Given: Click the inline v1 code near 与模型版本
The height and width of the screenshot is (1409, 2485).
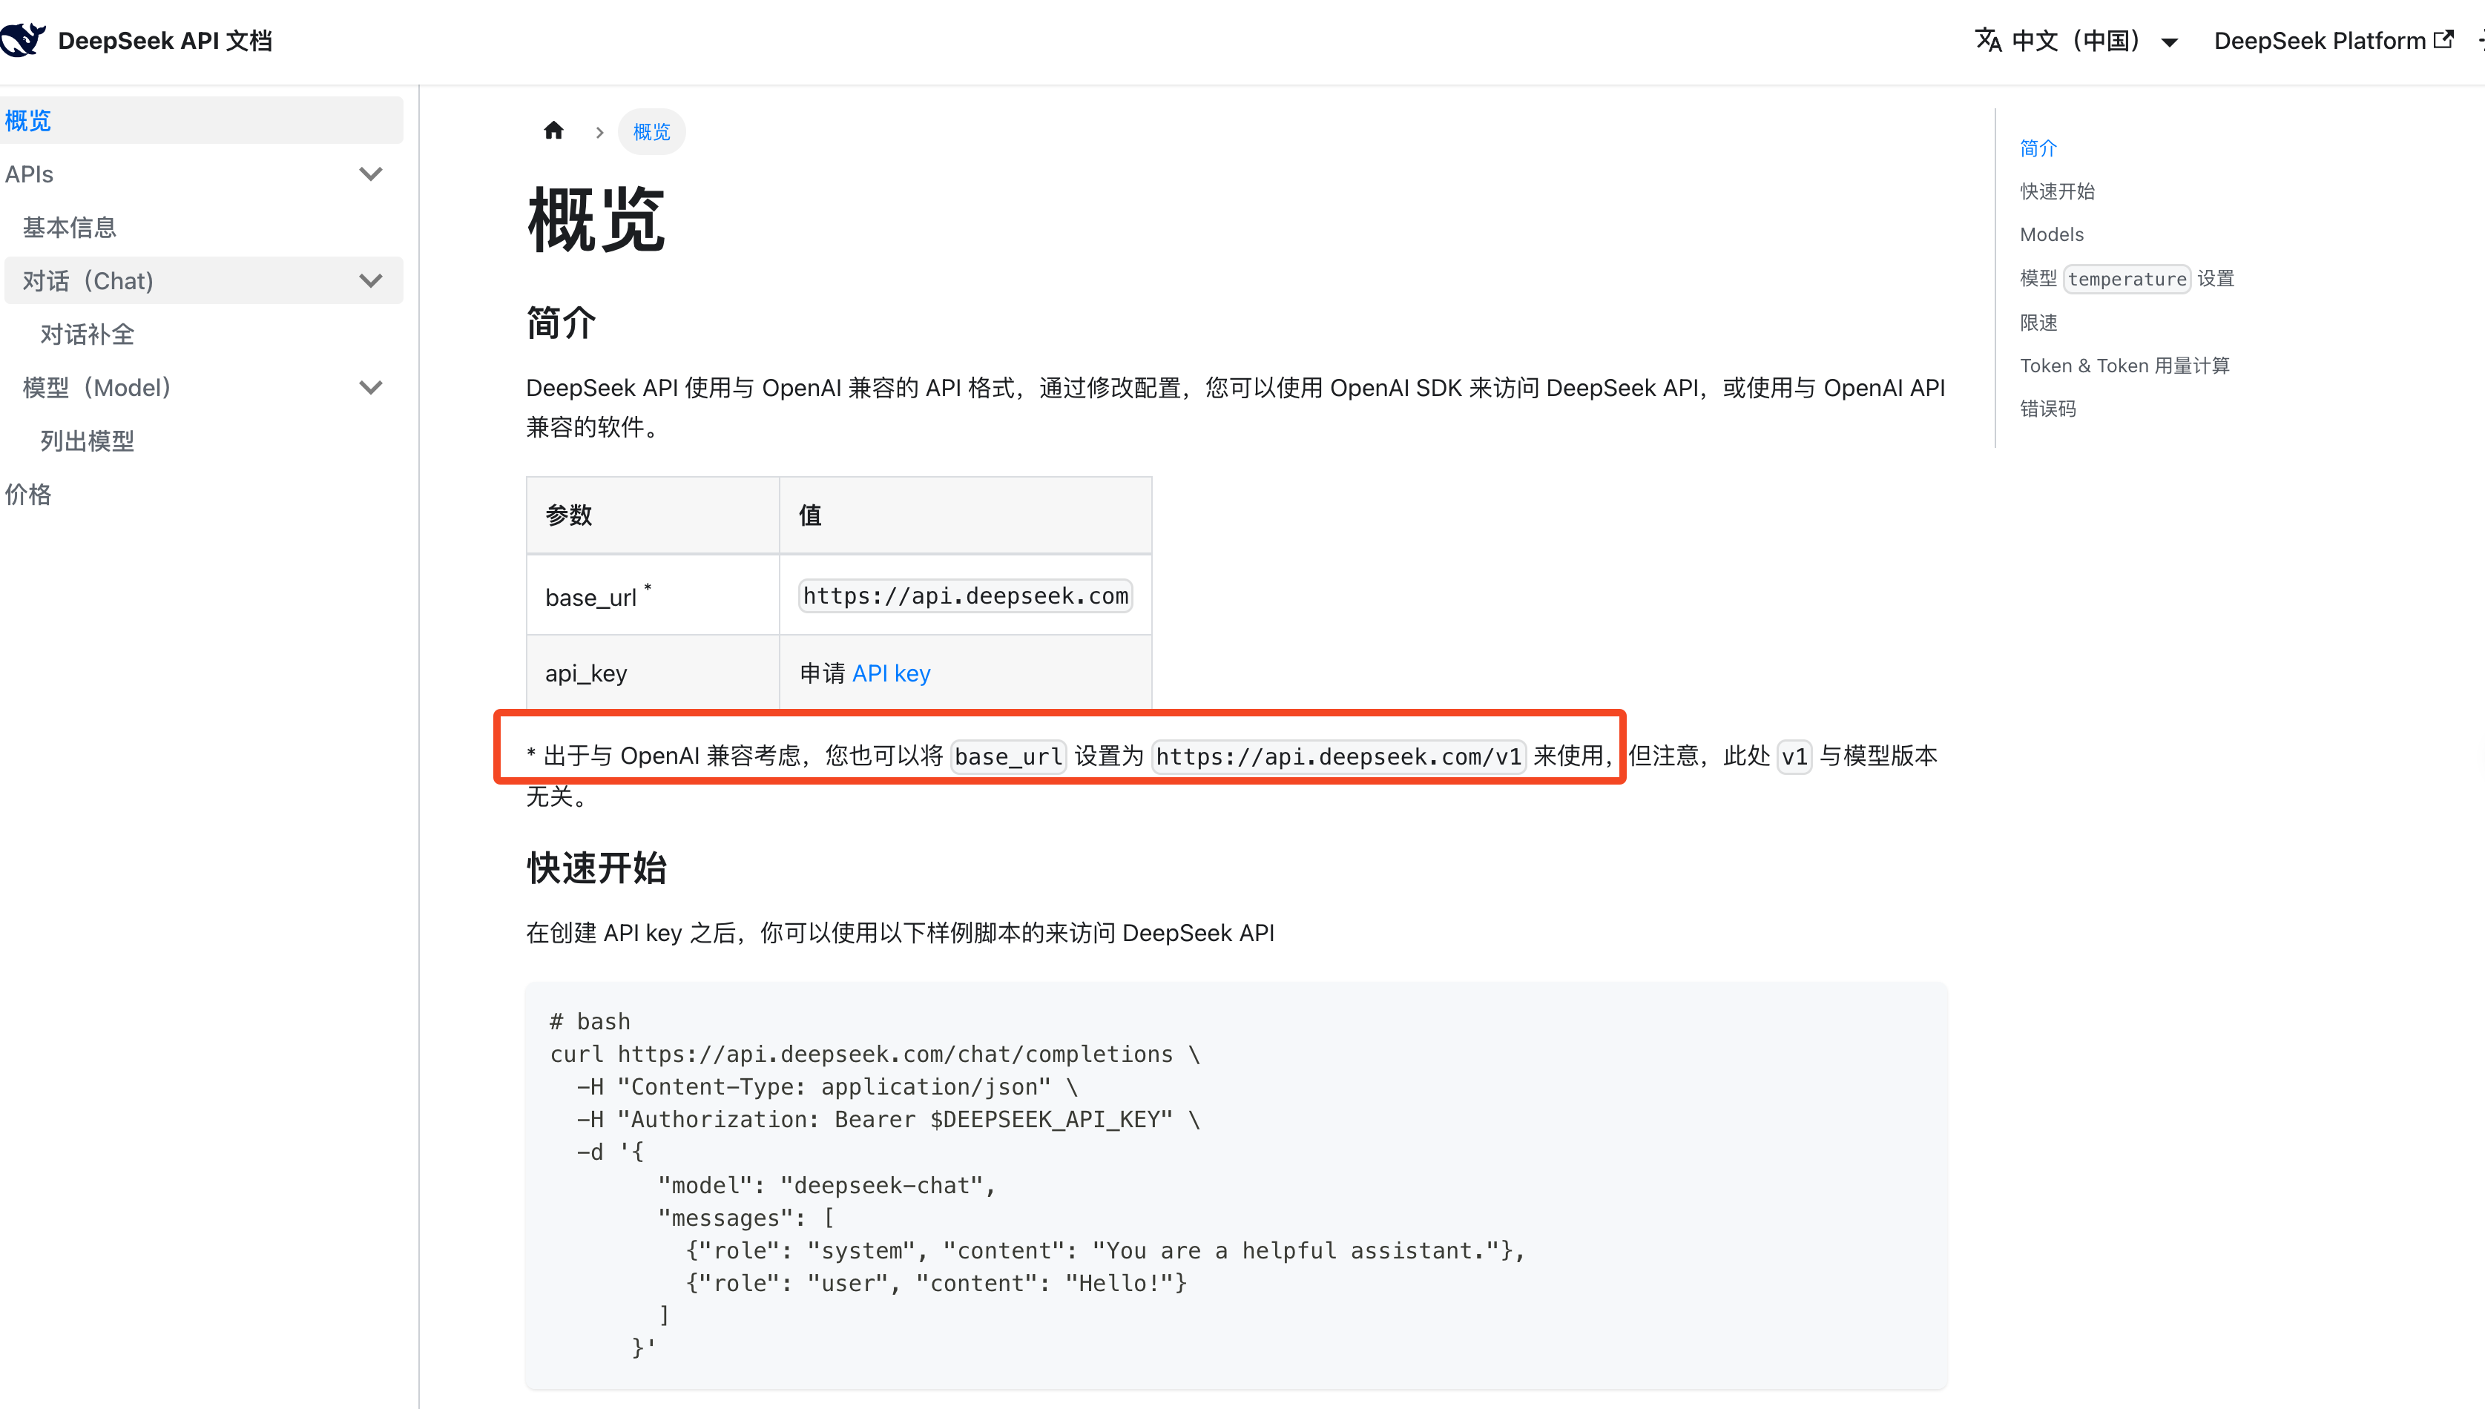Looking at the screenshot, I should (x=1794, y=756).
